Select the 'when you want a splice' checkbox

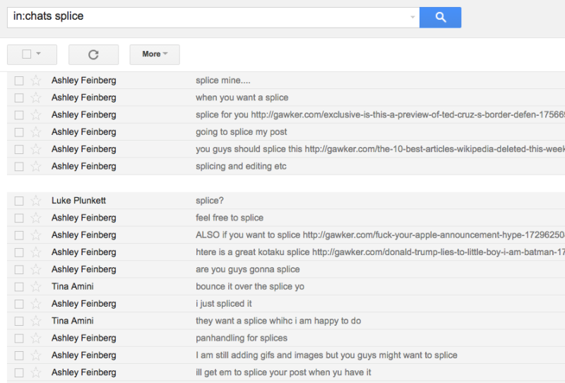click(19, 98)
